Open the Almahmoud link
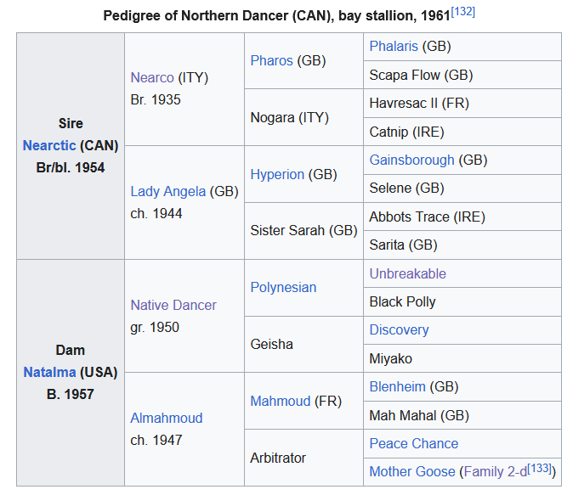Image resolution: width=573 pixels, height=495 pixels. tap(167, 419)
